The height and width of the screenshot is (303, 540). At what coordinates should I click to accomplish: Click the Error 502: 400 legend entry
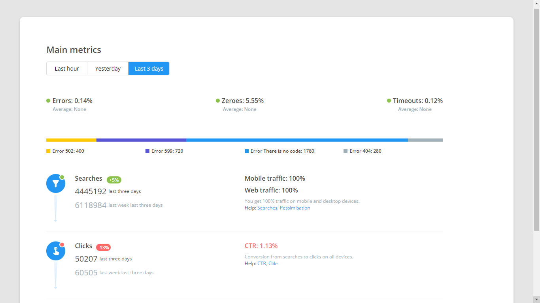(65, 151)
